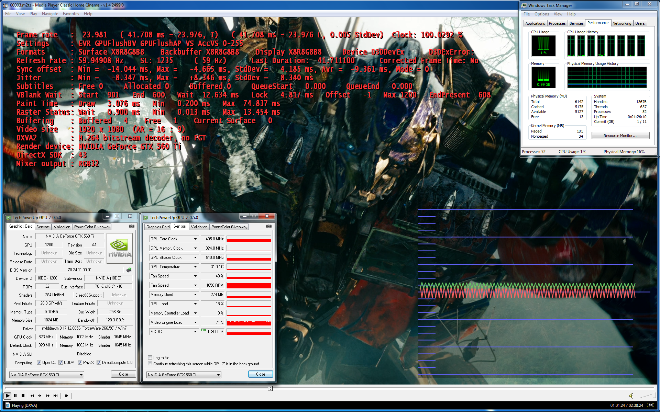Enable continue refreshing in background checkbox
The width and height of the screenshot is (660, 412).
pos(150,364)
